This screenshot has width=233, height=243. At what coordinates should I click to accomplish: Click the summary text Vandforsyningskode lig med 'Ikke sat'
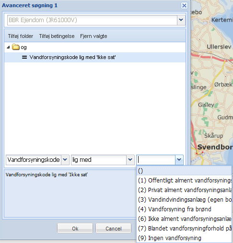click(x=47, y=175)
